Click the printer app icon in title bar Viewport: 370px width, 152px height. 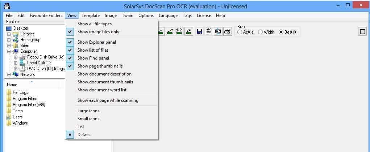point(7,6)
